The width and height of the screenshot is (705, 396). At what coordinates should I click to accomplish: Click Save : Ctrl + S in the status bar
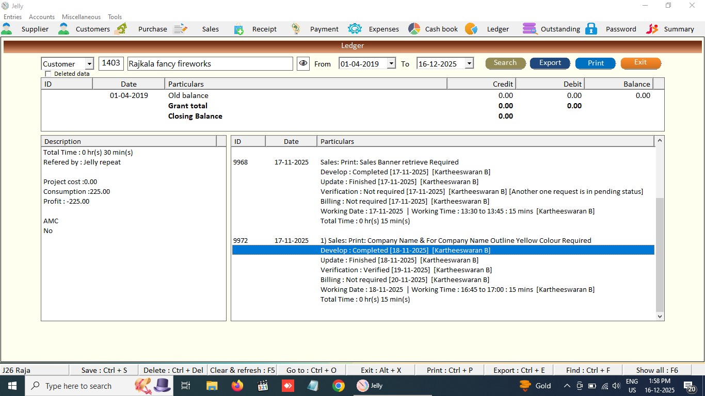click(x=104, y=370)
